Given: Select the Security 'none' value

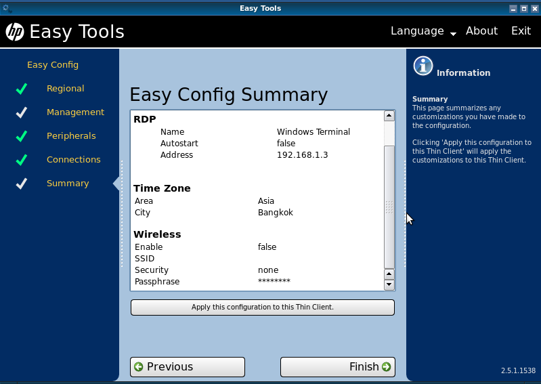Looking at the screenshot, I should 268,270.
